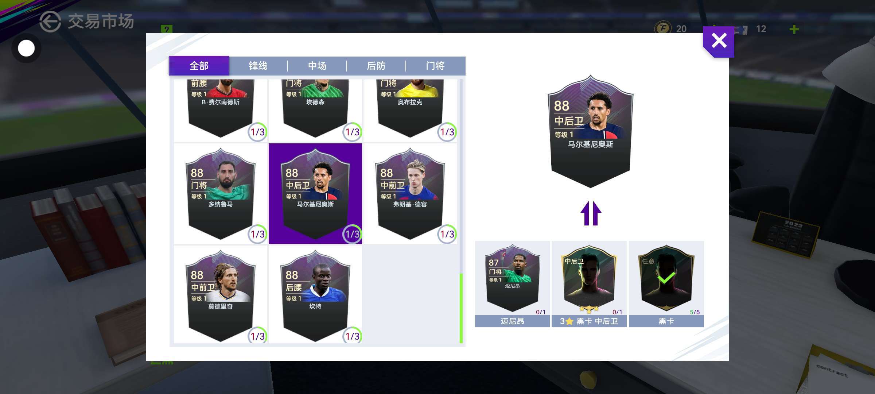This screenshot has width=875, height=394.
Task: Choose the 弗朗基·德容 player card
Action: click(x=410, y=194)
